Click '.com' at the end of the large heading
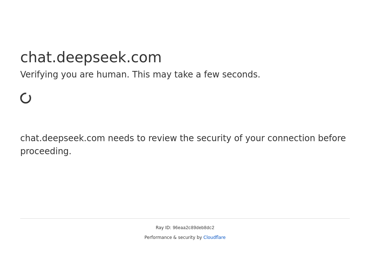370x278 pixels. click(144, 58)
